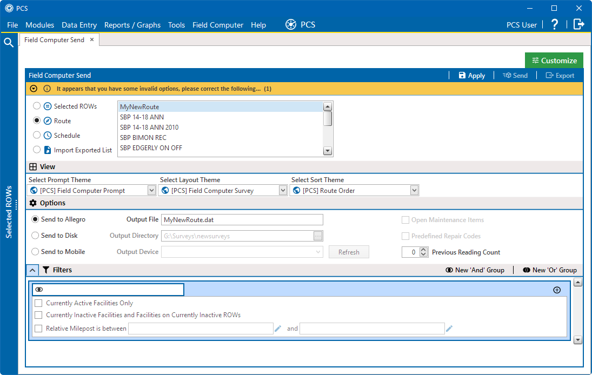Choose the Send to Mobile option
Screen dimensions: 592x375
pyautogui.click(x=35, y=252)
